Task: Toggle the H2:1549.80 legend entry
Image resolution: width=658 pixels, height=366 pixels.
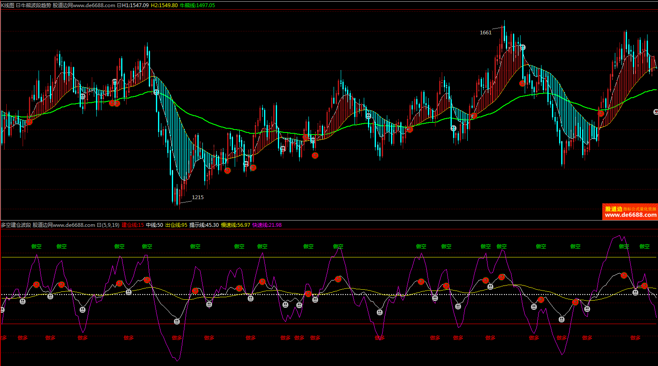Action: pyautogui.click(x=164, y=5)
